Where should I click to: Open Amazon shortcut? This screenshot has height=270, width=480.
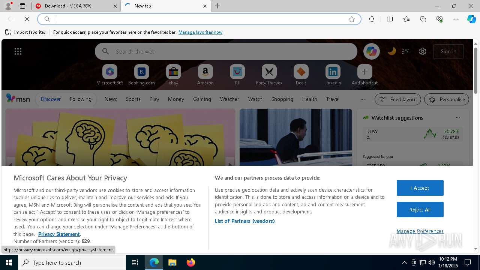tap(205, 75)
